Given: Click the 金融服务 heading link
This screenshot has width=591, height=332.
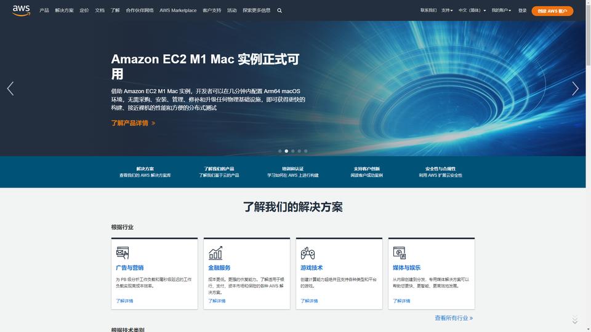Looking at the screenshot, I should (219, 267).
